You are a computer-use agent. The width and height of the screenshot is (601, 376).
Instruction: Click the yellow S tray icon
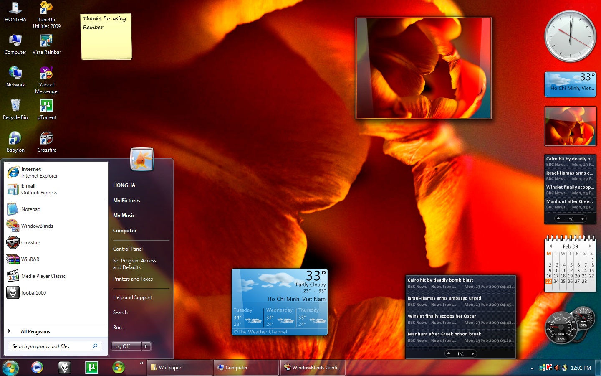[565, 368]
